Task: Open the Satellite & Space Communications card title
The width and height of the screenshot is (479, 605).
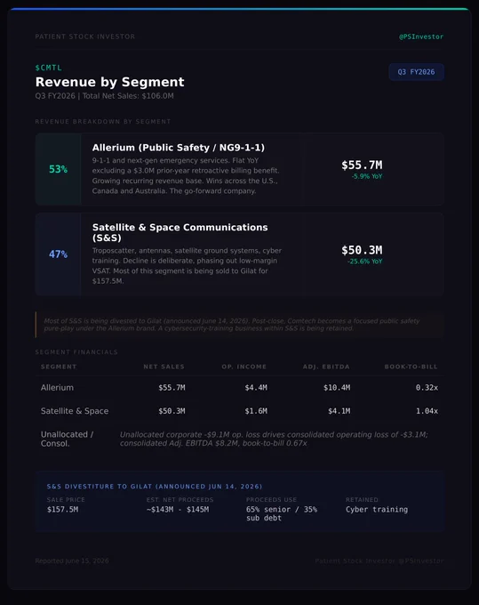Action: click(180, 232)
